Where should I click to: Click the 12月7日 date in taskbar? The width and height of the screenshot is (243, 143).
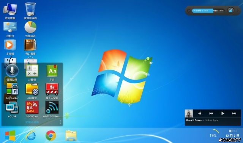coord(232,136)
